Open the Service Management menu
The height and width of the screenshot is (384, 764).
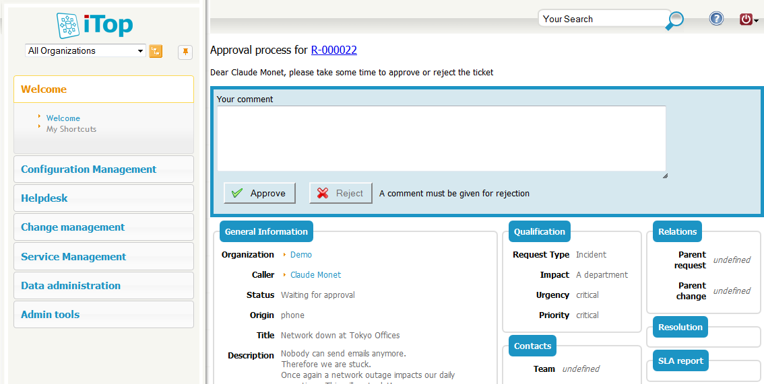point(73,257)
